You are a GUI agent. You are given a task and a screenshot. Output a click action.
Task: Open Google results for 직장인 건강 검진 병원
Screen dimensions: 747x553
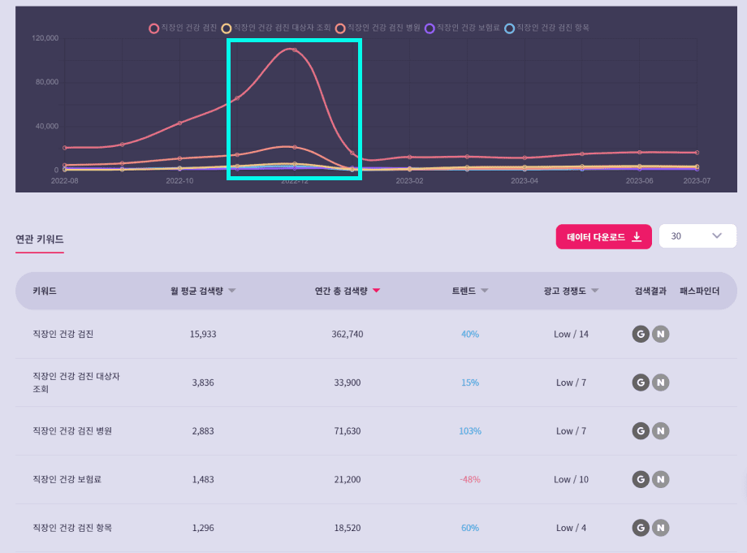[641, 431]
